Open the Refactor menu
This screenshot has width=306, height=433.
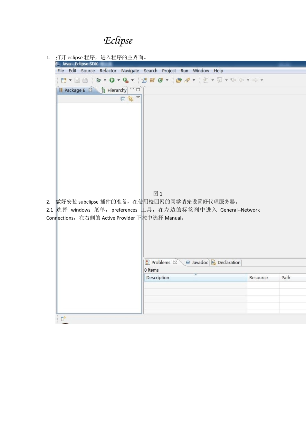[108, 71]
